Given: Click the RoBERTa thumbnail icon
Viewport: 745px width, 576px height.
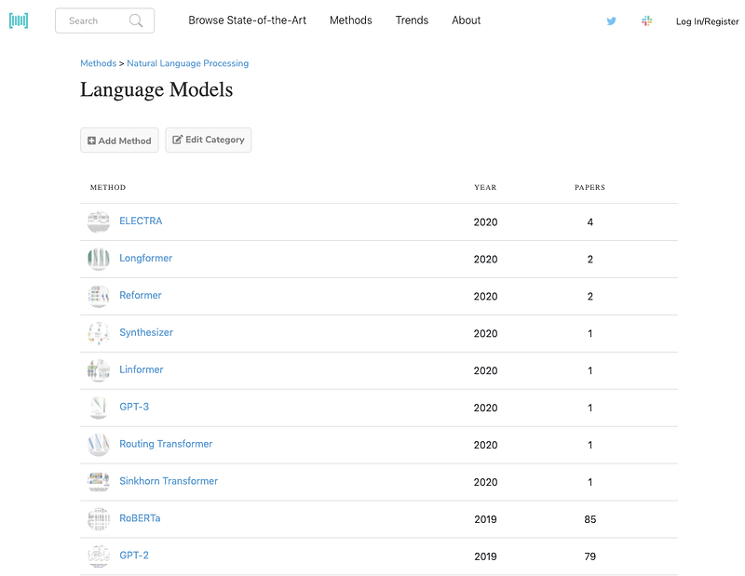Looking at the screenshot, I should [99, 519].
